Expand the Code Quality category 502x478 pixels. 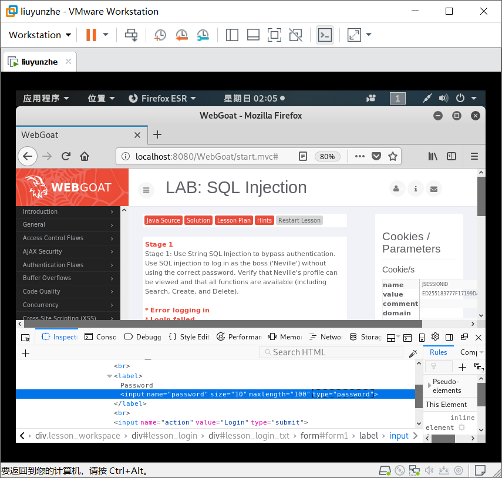coord(68,292)
